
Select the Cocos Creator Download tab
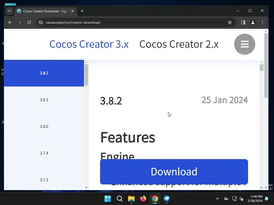pos(45,11)
